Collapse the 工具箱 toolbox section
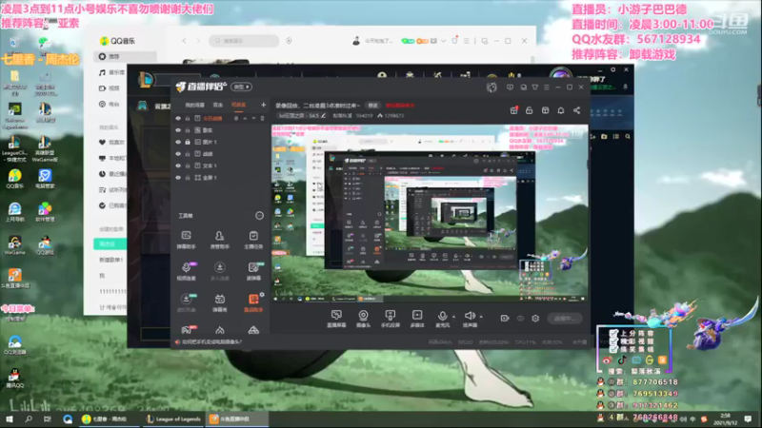Screen dimensions: 762x428 pos(259,216)
